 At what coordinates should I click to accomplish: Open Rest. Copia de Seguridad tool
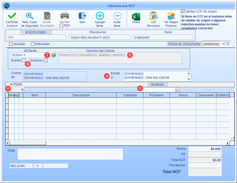29,16
